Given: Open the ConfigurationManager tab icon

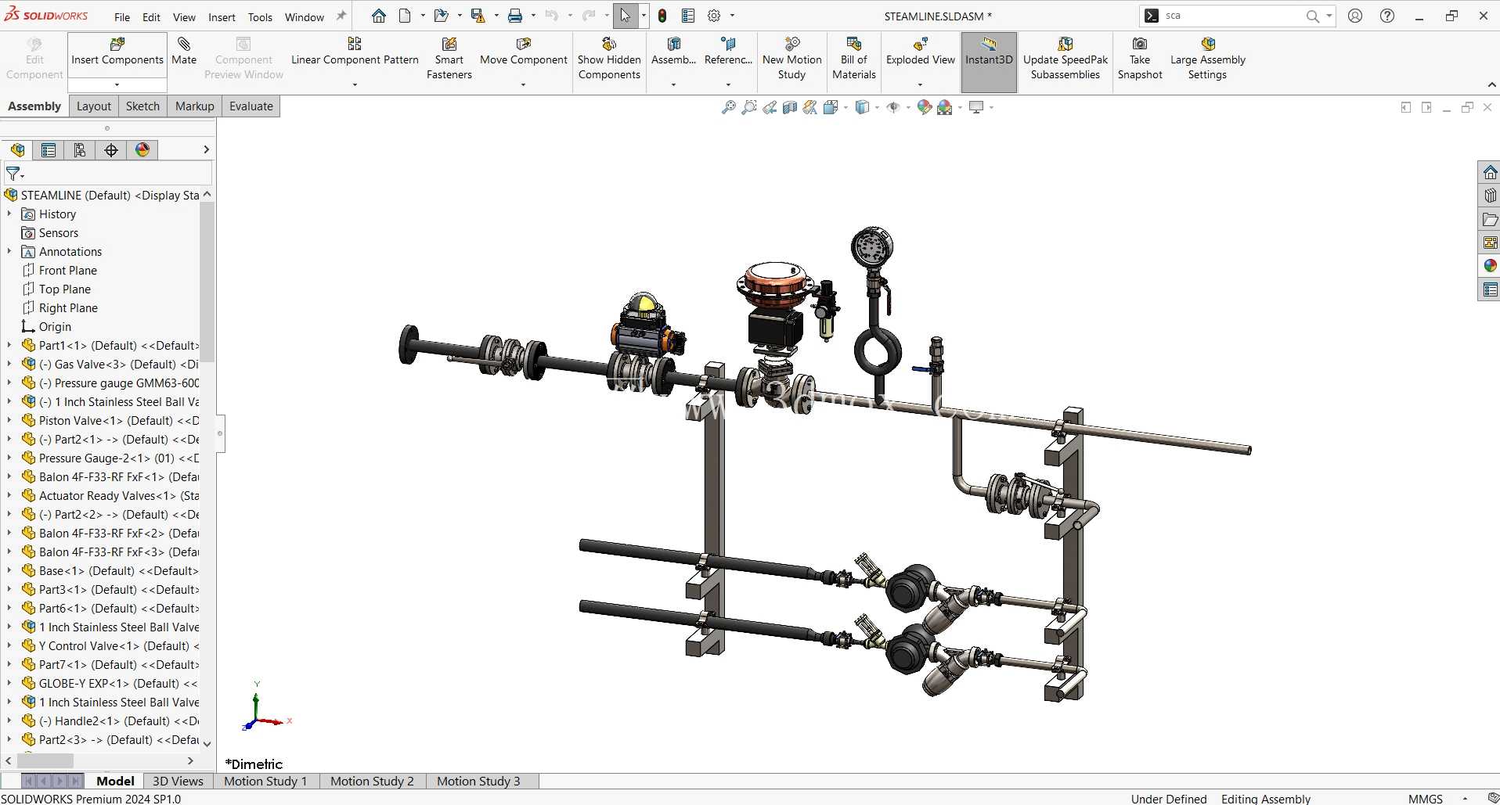Looking at the screenshot, I should (x=80, y=150).
